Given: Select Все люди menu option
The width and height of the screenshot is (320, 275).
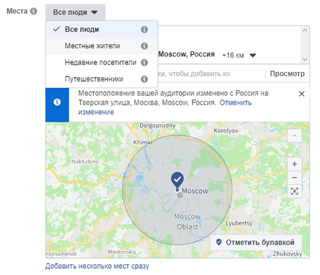Looking at the screenshot, I should 102,29.
